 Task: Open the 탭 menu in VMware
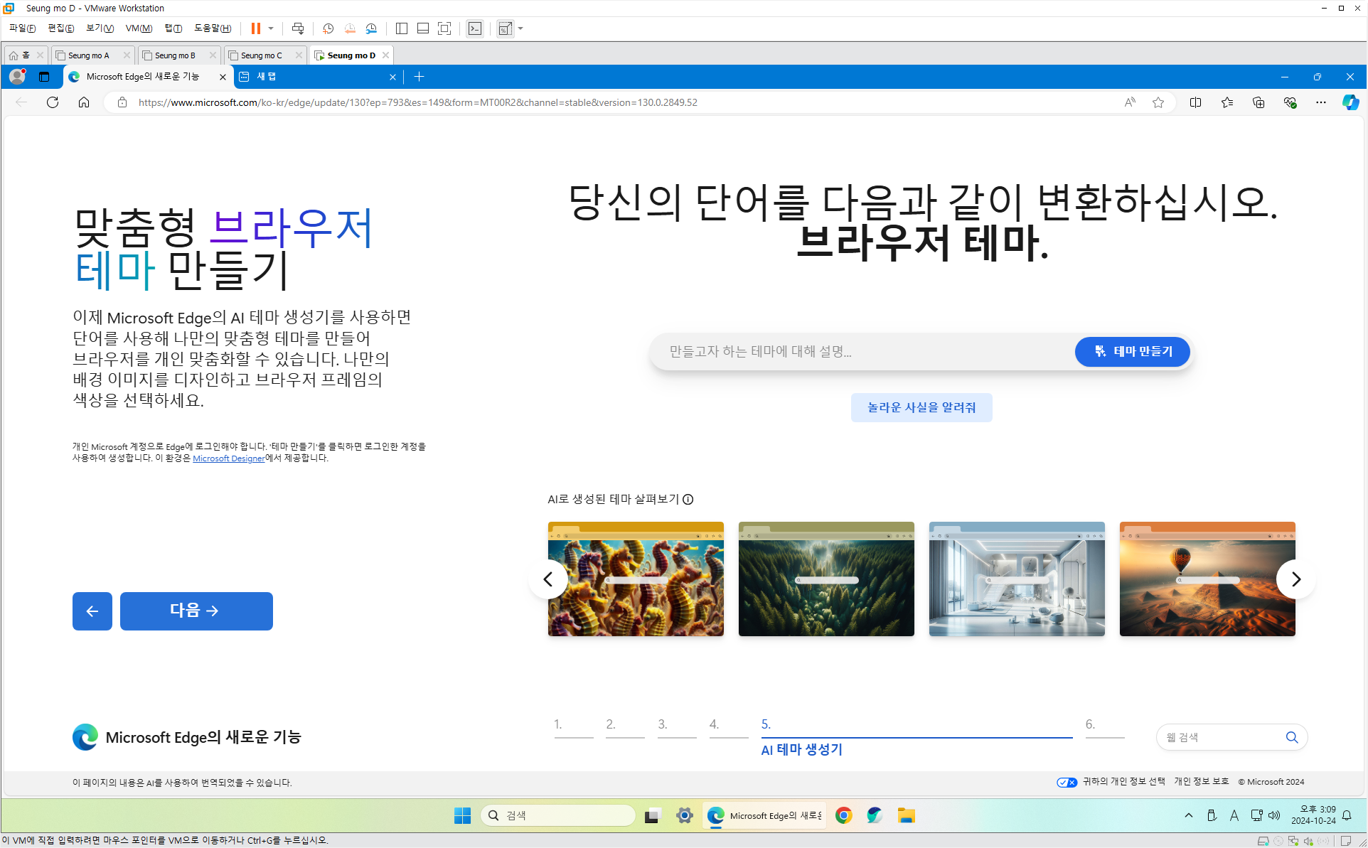tap(173, 28)
